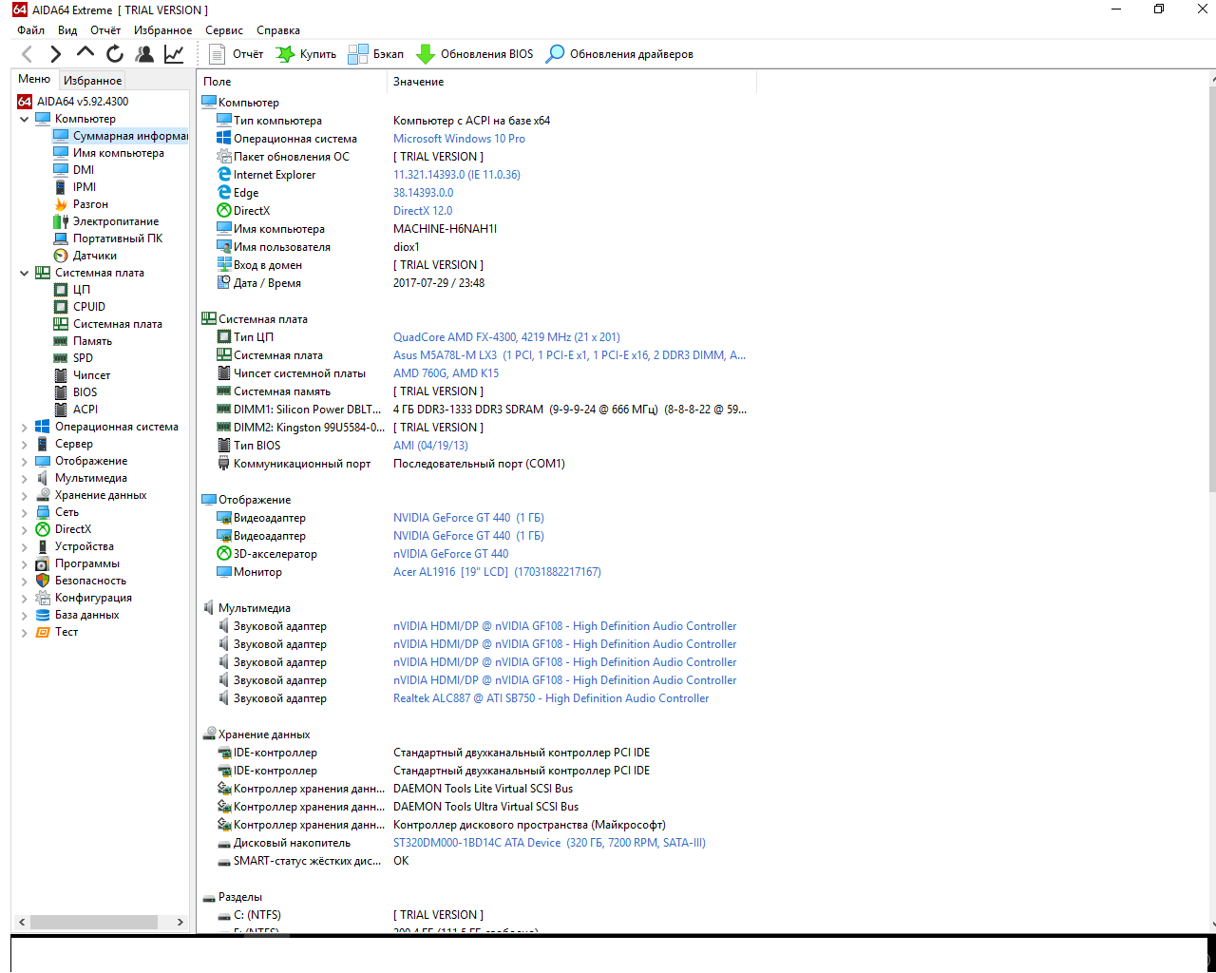Open the ST320DM000-1BD14C ATA Device link

[549, 843]
